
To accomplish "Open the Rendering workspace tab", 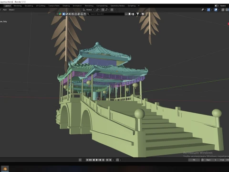I will [x=89, y=6].
